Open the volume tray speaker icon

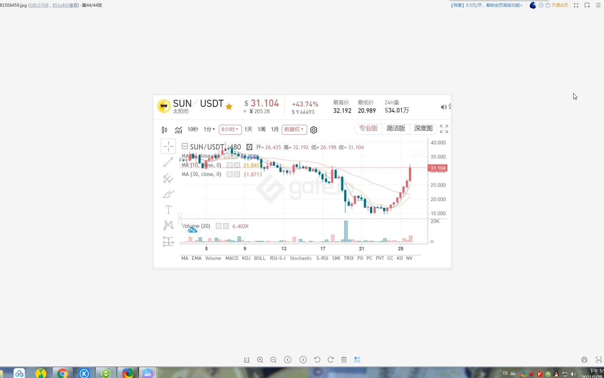tap(573, 374)
